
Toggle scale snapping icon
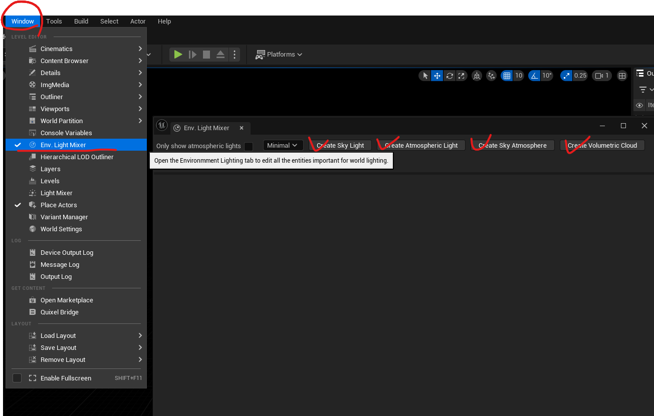pyautogui.click(x=566, y=76)
